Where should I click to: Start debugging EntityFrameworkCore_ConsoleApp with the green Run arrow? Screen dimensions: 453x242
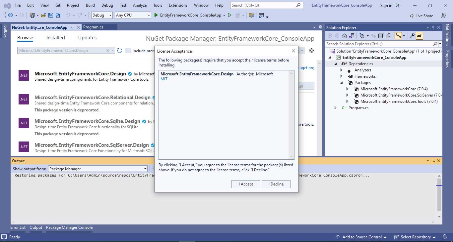[156, 15]
